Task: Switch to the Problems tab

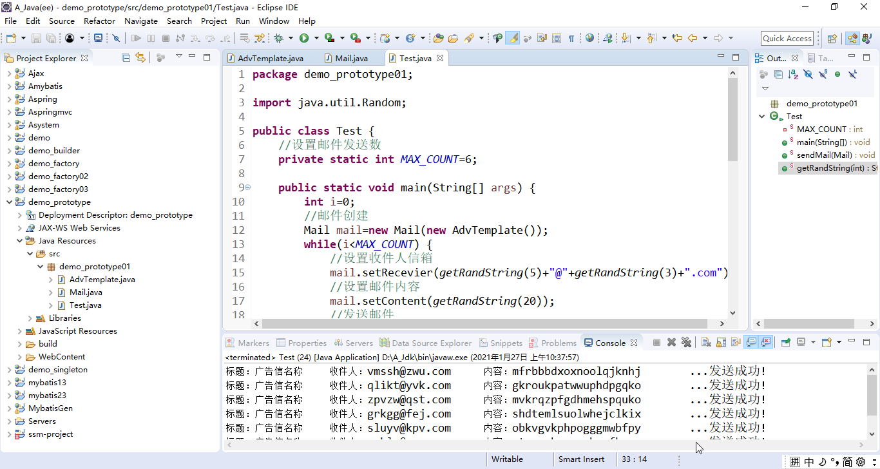Action: tap(553, 343)
